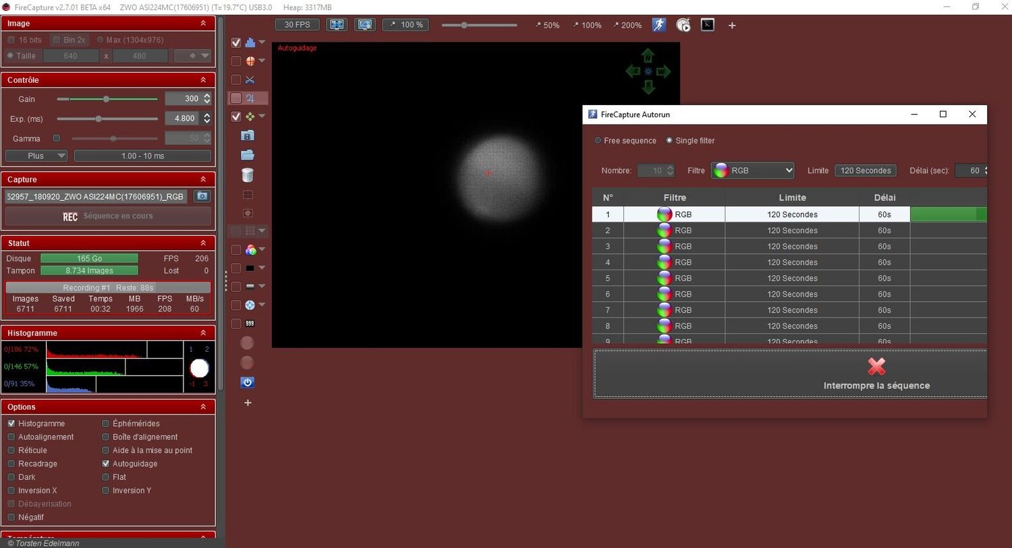Click the plus icon below the power button

point(248,403)
